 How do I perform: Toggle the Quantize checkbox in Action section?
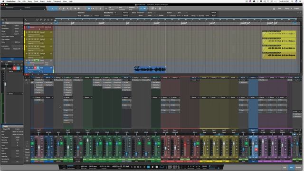[x=198, y=16]
